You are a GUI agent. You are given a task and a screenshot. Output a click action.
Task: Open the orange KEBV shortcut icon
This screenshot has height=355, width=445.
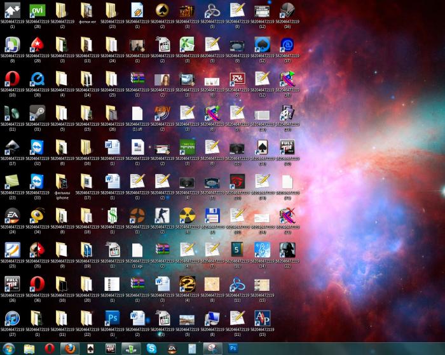[162, 114]
